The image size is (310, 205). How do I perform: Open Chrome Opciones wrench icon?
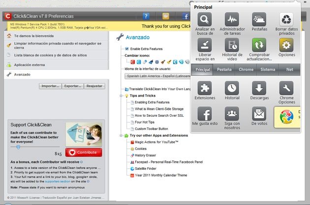[x=286, y=88]
